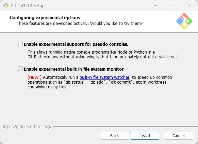This screenshot has height=144, width=198.
Task: Click the 'Enable experimental built-in file system monitor' label
Action: pos(73,69)
